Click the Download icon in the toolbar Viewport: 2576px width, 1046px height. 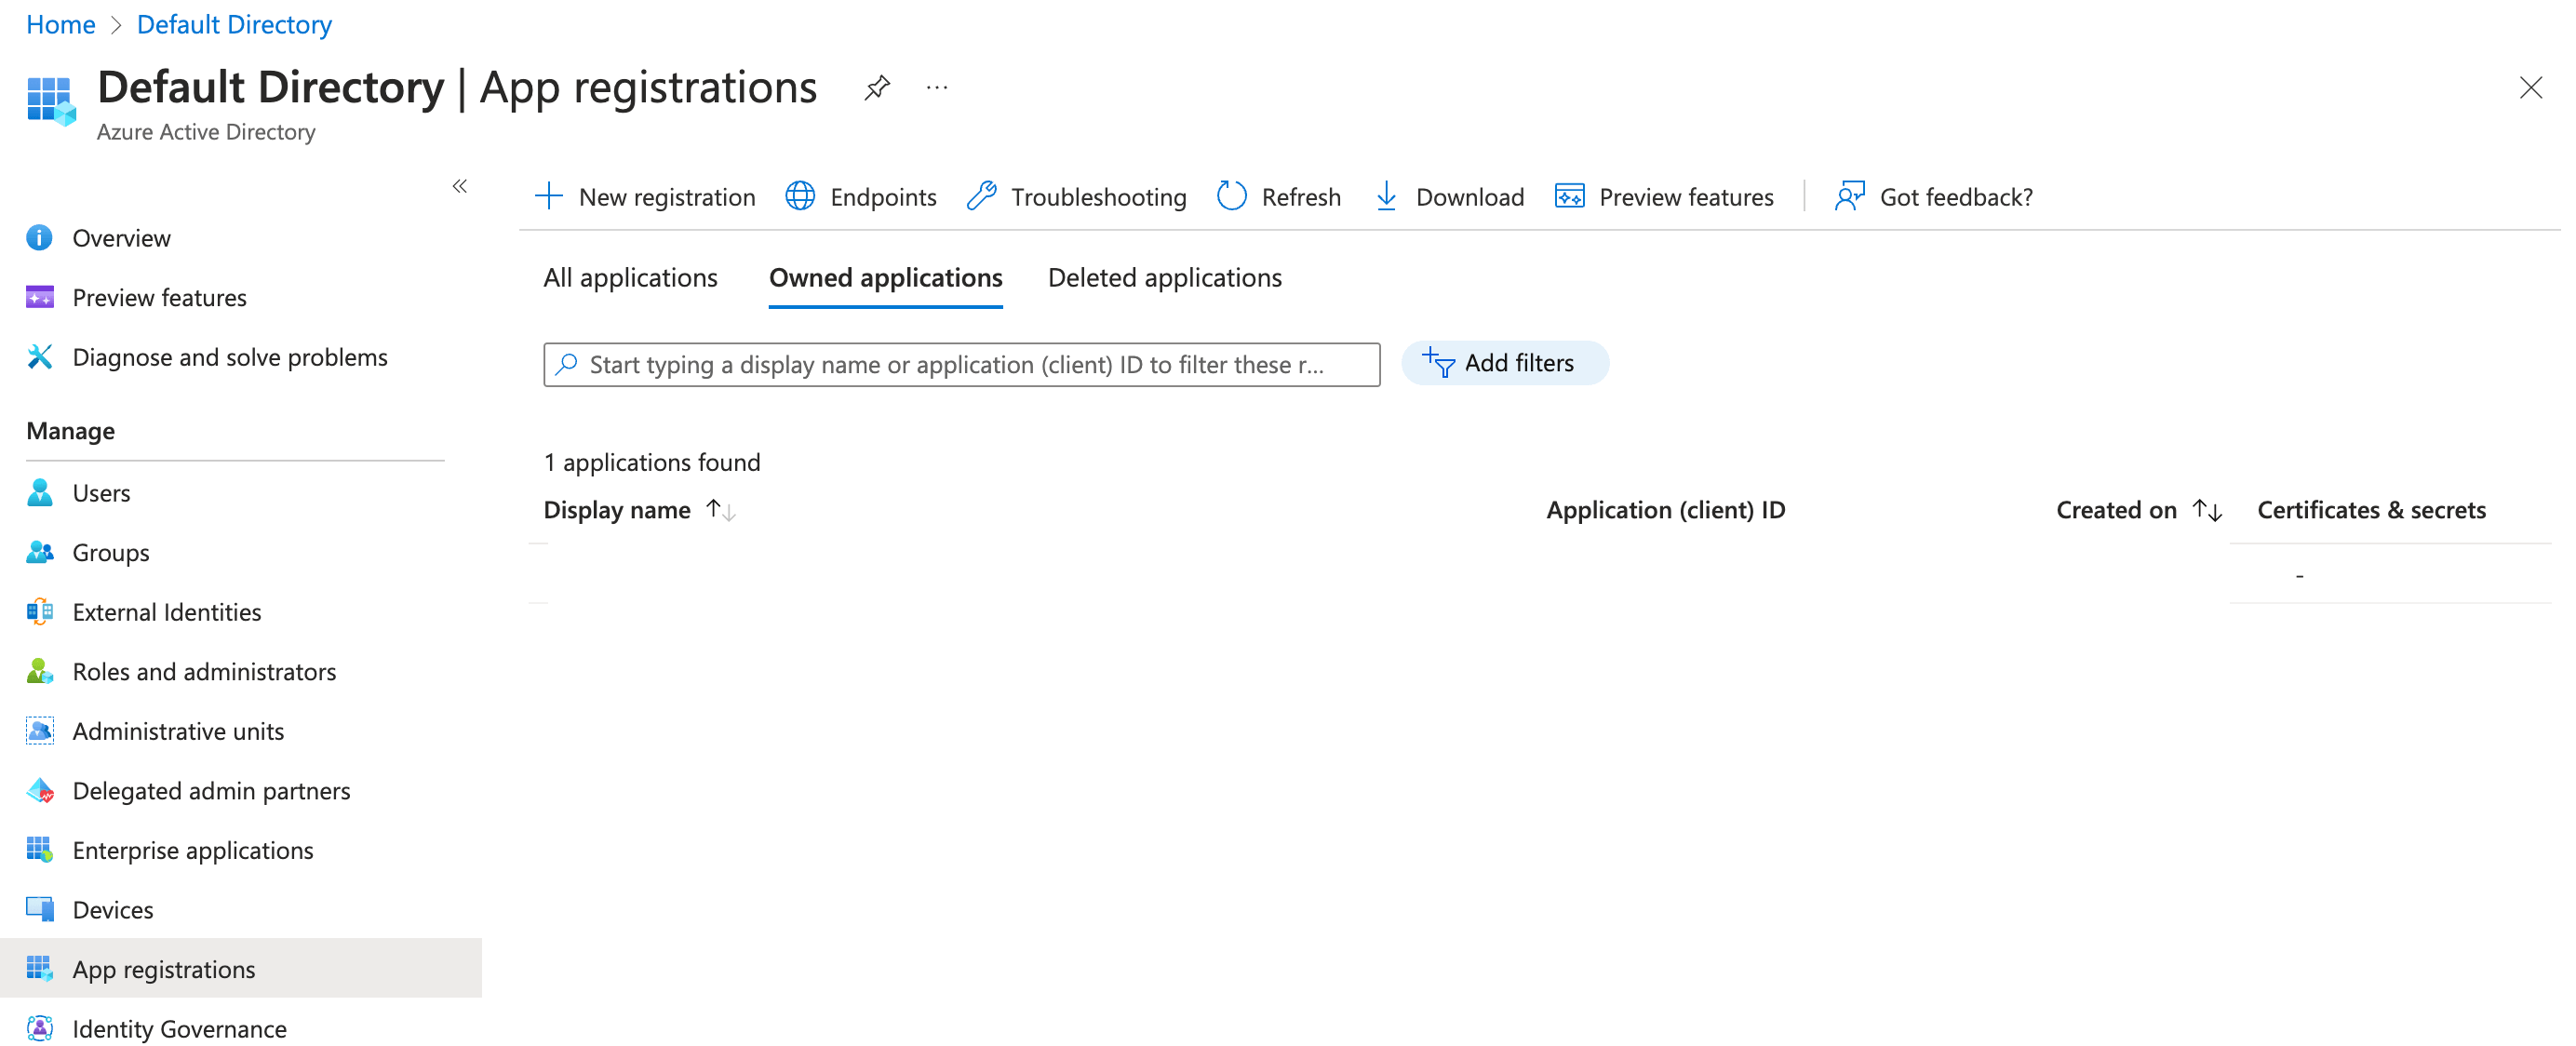(x=1386, y=196)
